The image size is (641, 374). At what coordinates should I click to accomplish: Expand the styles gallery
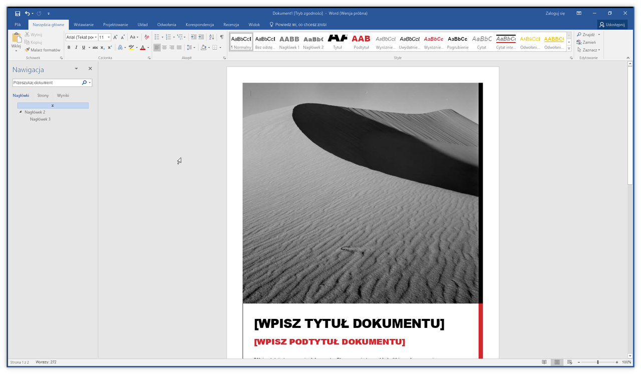569,49
